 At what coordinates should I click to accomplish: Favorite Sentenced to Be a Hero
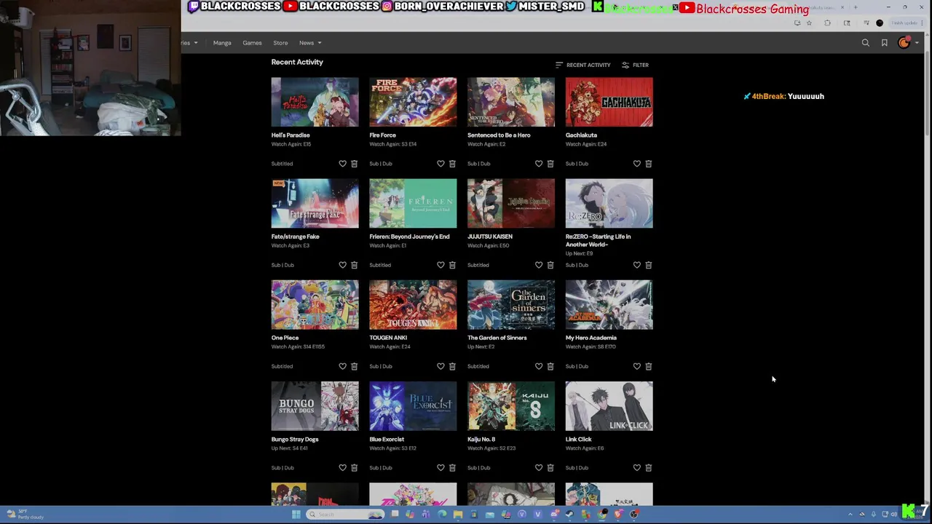coord(539,164)
